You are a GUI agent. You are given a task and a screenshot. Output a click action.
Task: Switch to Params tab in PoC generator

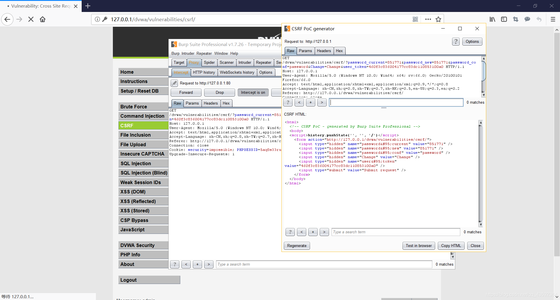[305, 51]
